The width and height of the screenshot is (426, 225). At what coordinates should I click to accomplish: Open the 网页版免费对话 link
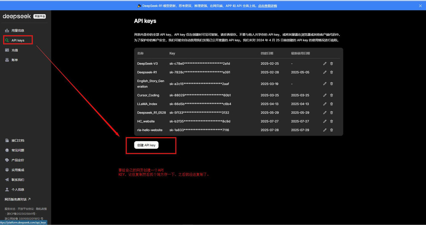[18, 199]
